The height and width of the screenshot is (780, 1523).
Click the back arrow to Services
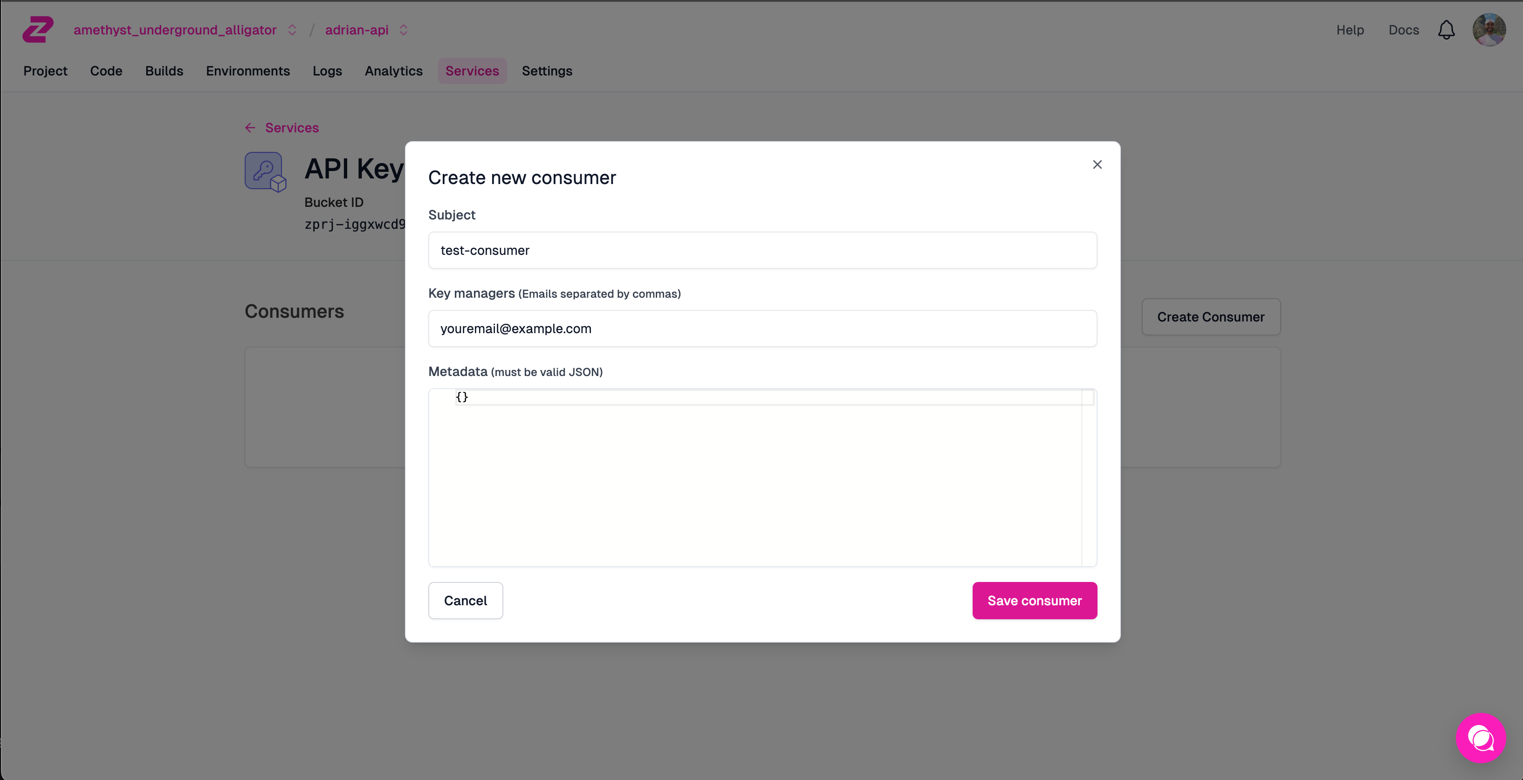[250, 126]
